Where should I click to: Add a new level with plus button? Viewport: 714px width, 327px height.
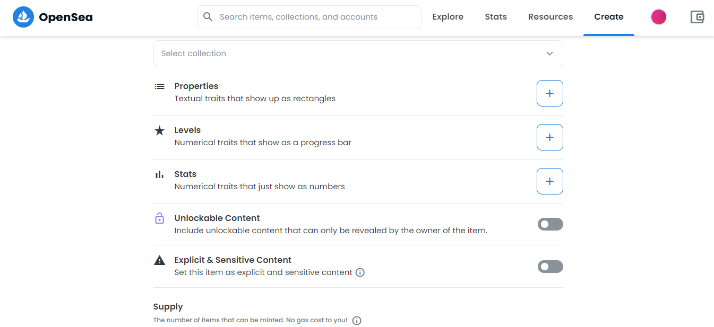coord(549,137)
